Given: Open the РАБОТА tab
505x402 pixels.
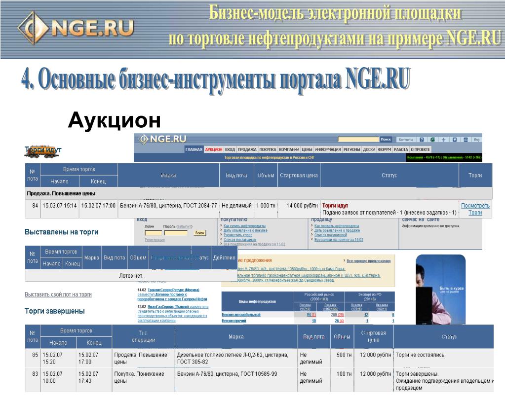Looking at the screenshot, I should click(401, 149).
